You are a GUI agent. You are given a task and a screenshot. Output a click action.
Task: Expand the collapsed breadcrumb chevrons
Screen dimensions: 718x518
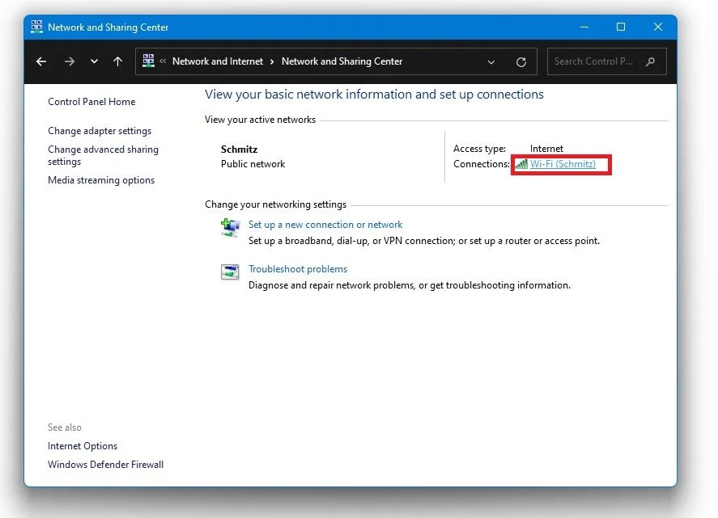pyautogui.click(x=163, y=61)
